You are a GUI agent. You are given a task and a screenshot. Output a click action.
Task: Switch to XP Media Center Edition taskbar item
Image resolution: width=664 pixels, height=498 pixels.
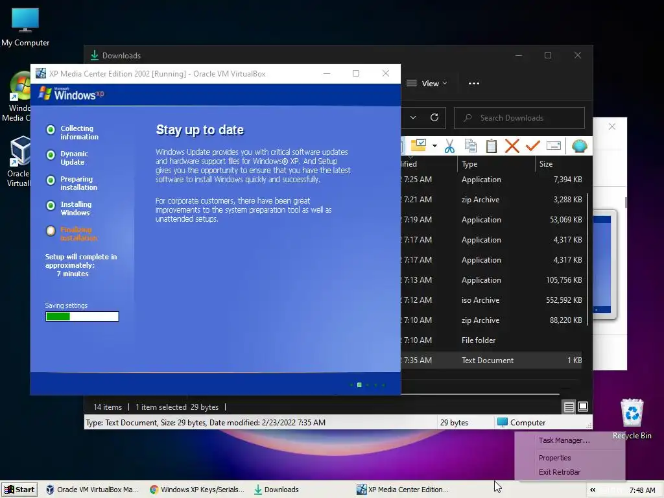tap(402, 490)
